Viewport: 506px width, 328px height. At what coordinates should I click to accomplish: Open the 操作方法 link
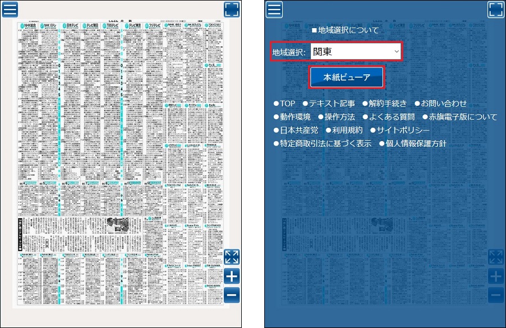pos(339,117)
